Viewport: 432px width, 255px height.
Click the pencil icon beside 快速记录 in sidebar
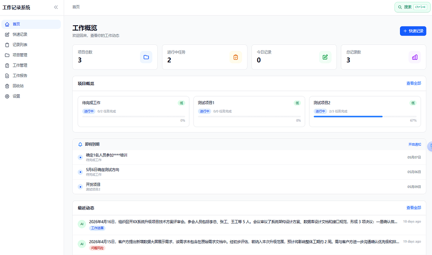pos(7,35)
